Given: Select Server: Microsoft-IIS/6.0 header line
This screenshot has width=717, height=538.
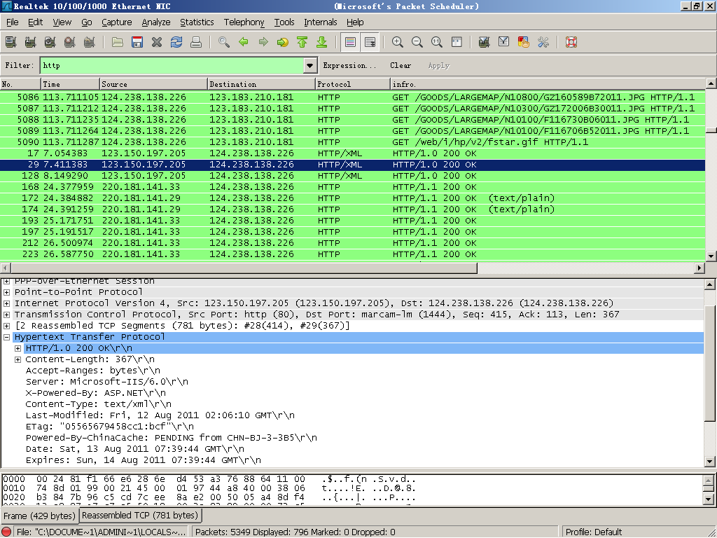Looking at the screenshot, I should point(106,382).
